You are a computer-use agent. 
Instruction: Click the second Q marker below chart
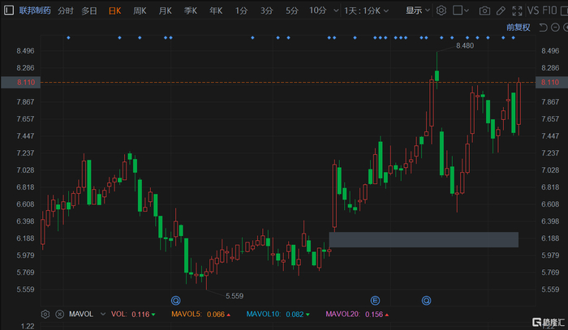click(x=426, y=300)
